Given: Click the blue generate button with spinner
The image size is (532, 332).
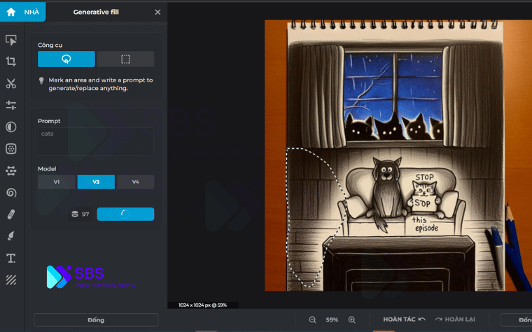Looking at the screenshot, I should [x=125, y=214].
